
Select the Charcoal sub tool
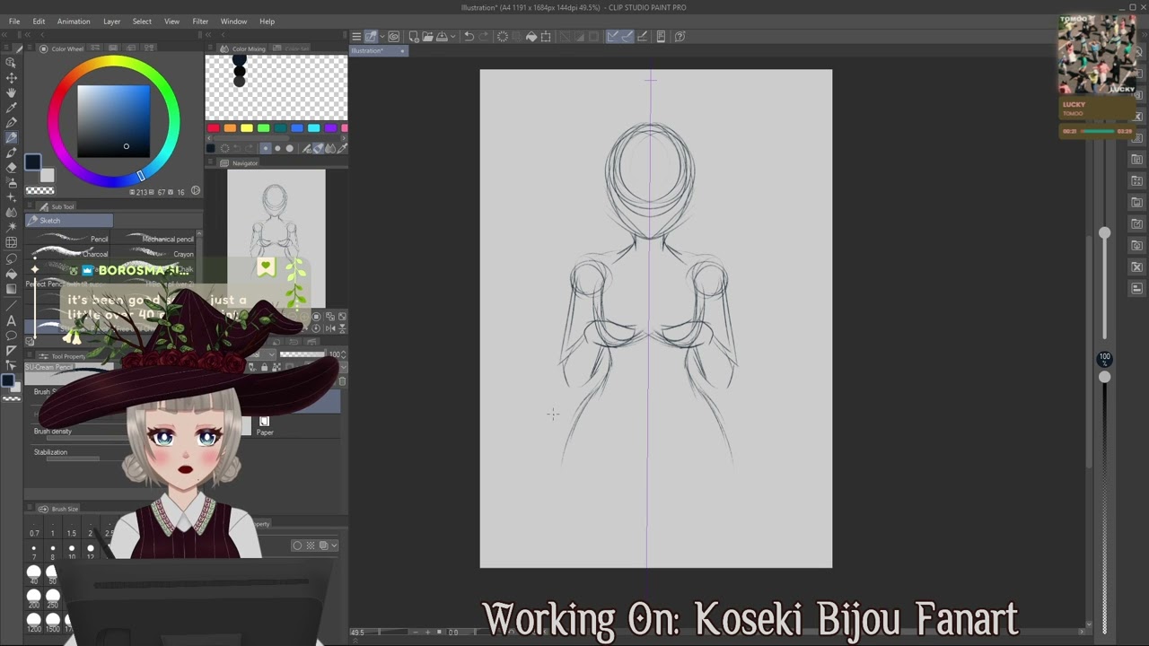tap(67, 254)
